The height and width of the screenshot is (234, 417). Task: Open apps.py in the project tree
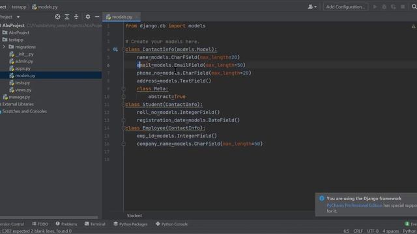click(20, 68)
